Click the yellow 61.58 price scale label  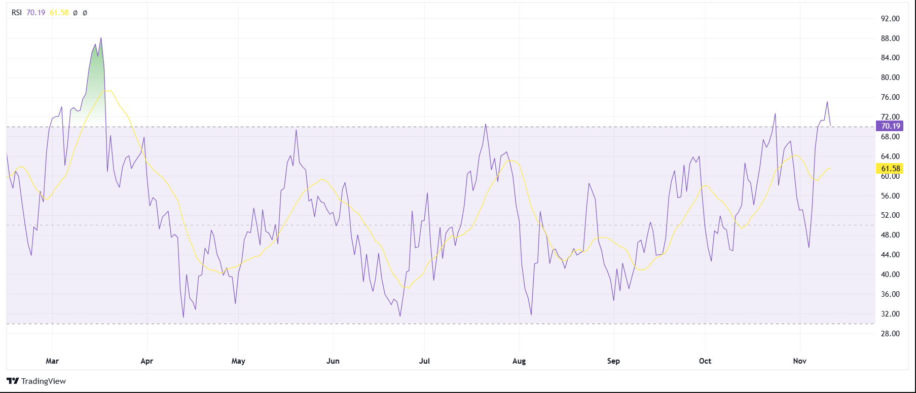click(890, 169)
